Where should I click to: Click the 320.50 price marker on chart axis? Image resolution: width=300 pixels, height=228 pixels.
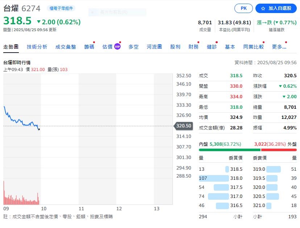tap(183, 126)
